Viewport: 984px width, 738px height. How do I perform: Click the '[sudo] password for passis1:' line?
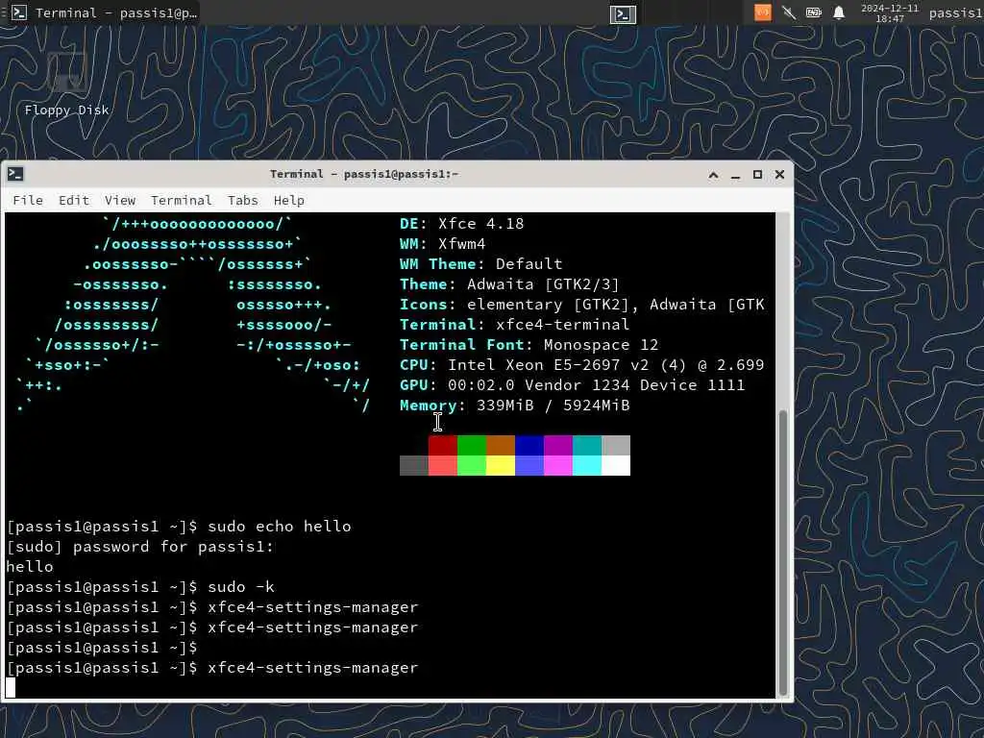[x=140, y=547]
